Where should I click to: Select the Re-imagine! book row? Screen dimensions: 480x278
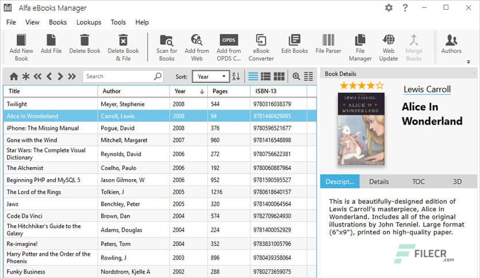point(160,244)
